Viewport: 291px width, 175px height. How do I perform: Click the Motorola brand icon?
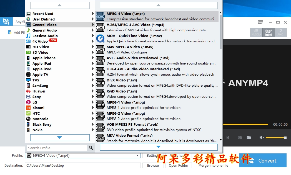[28, 119]
